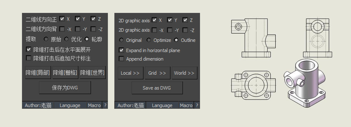Click the ? help icon in Chinese panel

click(x=105, y=105)
